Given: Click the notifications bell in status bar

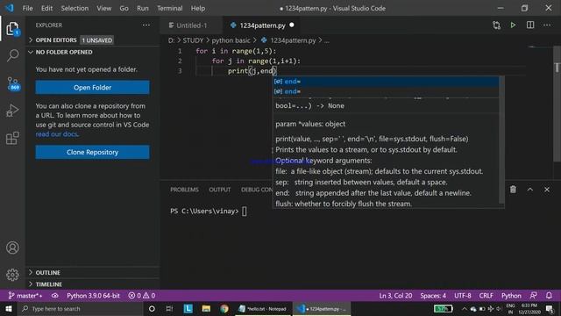Looking at the screenshot, I should point(549,296).
